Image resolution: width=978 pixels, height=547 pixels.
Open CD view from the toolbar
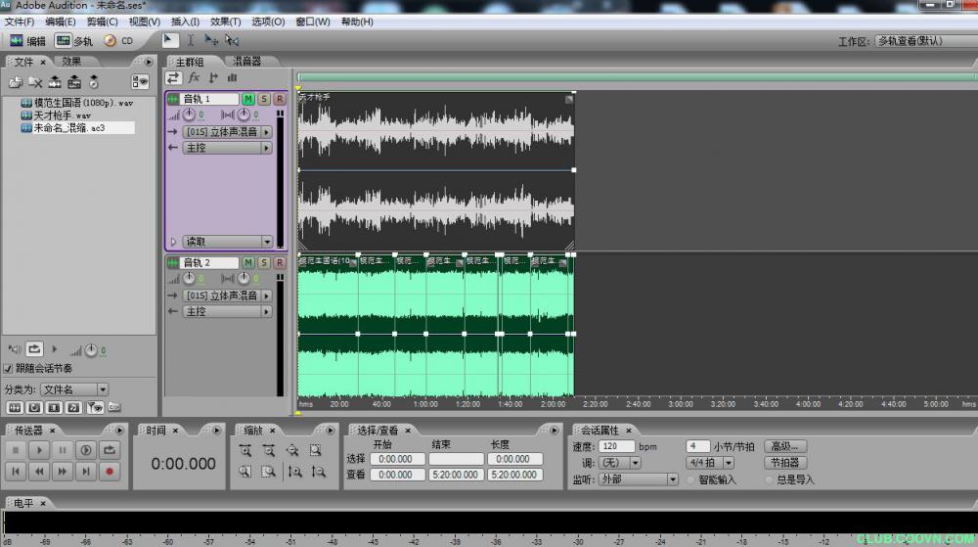[118, 41]
